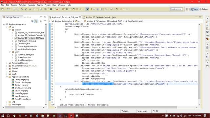Open Task View on the taskbar
The image size is (210, 118).
click(8, 116)
